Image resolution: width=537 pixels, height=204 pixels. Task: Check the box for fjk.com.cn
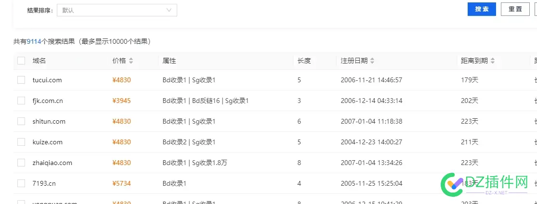21,101
